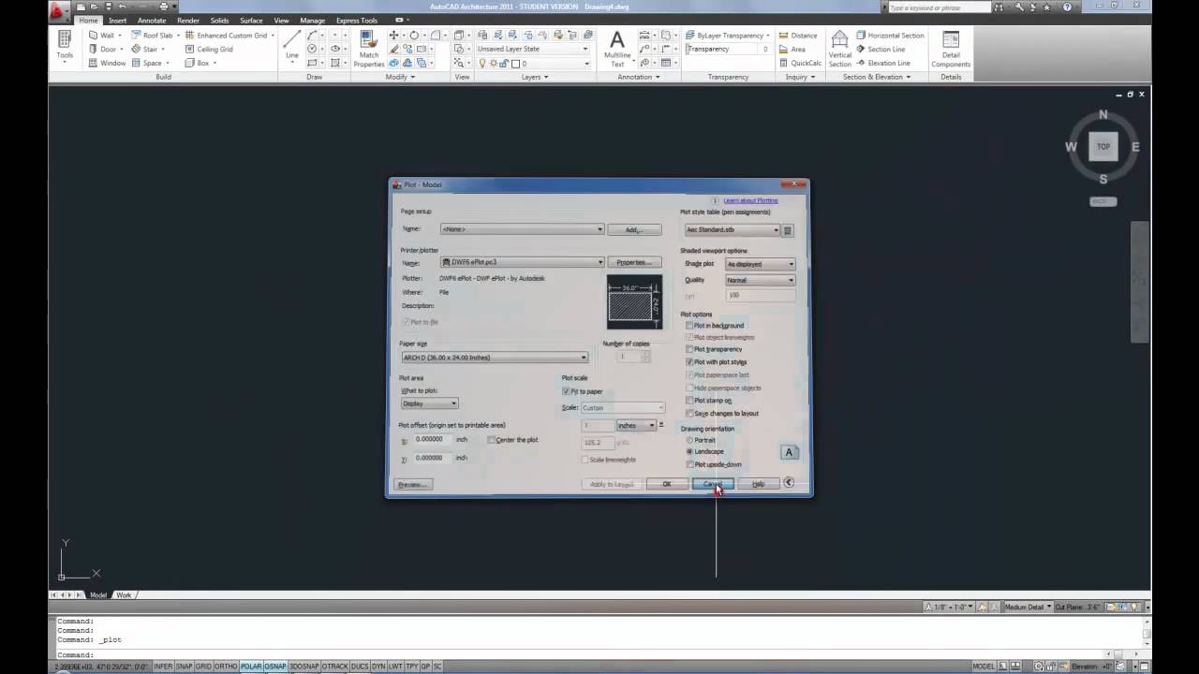Select Enhanced Custom Grid tool

tap(226, 36)
